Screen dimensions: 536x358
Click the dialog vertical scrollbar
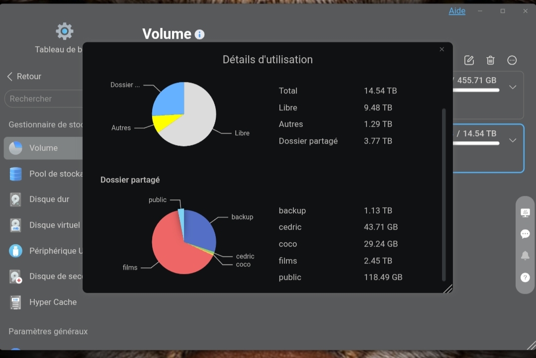tap(444, 194)
